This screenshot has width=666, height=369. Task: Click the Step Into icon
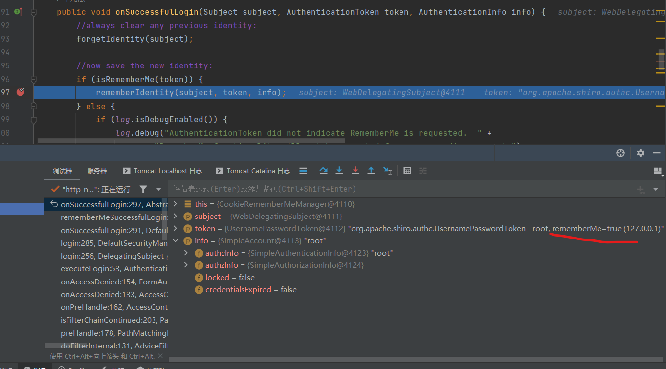[339, 171]
